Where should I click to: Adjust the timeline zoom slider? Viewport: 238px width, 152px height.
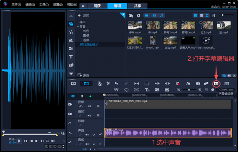[189, 90]
